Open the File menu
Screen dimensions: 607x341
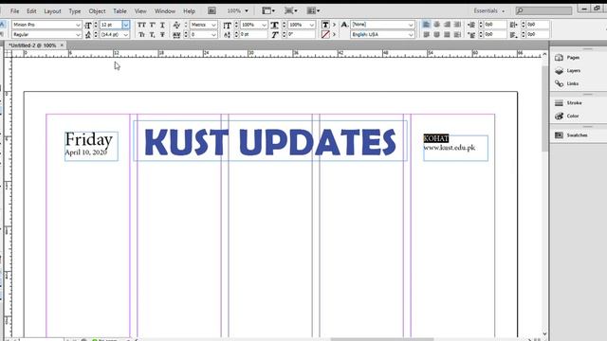pyautogui.click(x=14, y=11)
